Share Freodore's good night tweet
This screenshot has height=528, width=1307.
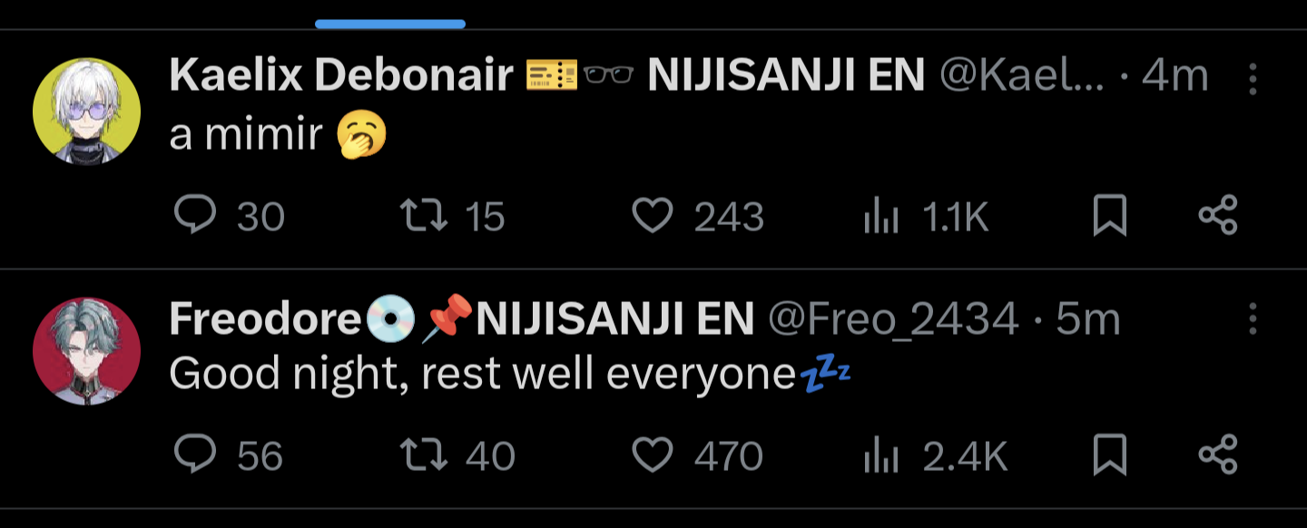tap(1218, 455)
